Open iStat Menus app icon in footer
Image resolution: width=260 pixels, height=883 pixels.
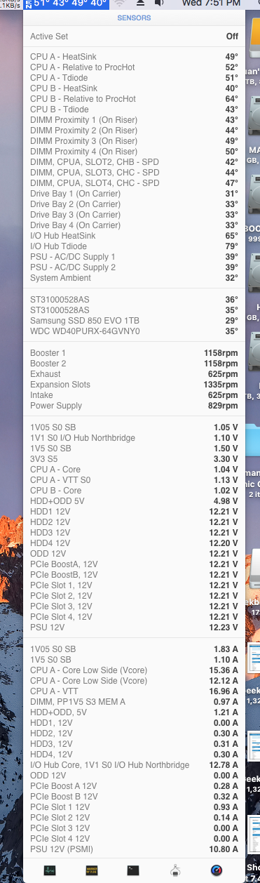(217, 870)
